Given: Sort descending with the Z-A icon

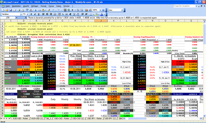Looking at the screenshot, I should coord(82,10).
